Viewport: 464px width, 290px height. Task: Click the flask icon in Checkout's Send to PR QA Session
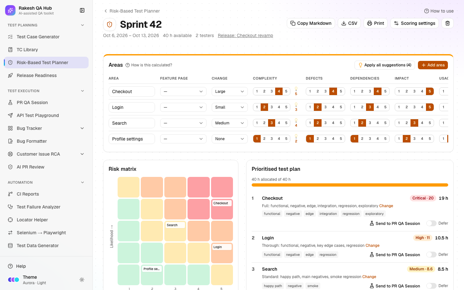(x=372, y=223)
